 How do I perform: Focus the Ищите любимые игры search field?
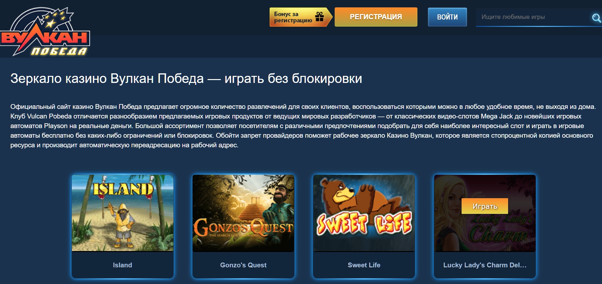[x=534, y=17]
